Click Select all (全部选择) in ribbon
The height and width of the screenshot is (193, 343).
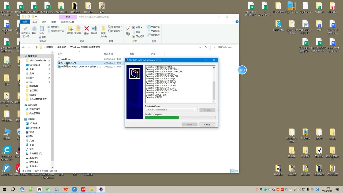coord(153,27)
